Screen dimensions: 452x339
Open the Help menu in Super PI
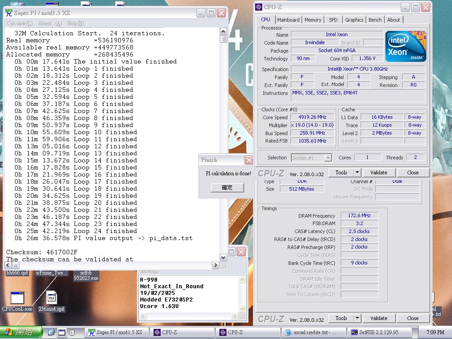point(75,23)
